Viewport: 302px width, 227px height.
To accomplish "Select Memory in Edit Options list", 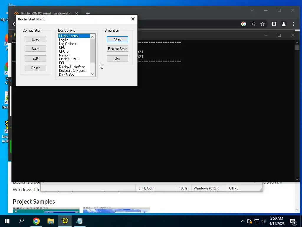I will point(74,55).
